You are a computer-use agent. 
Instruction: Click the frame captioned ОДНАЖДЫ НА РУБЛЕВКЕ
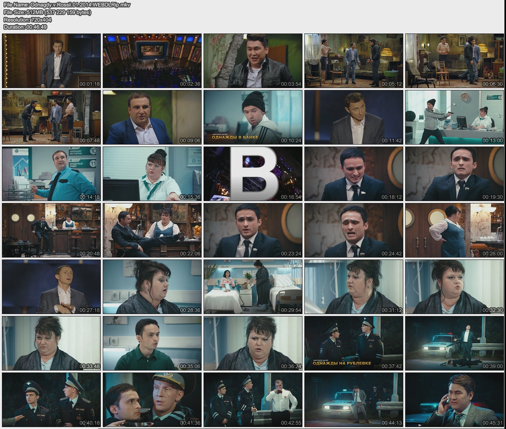354,343
